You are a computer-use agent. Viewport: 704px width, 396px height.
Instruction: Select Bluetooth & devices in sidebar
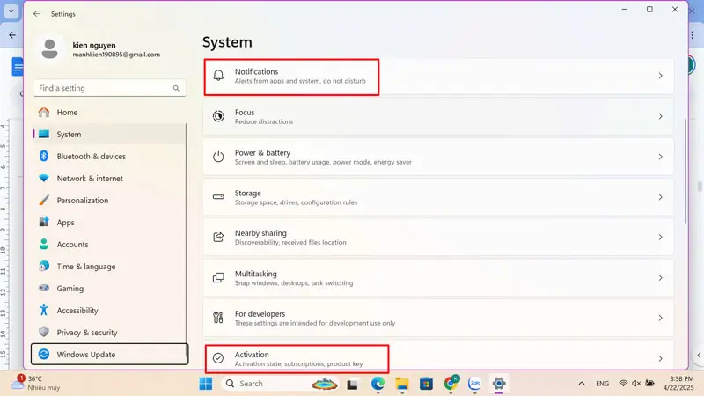pyautogui.click(x=109, y=157)
